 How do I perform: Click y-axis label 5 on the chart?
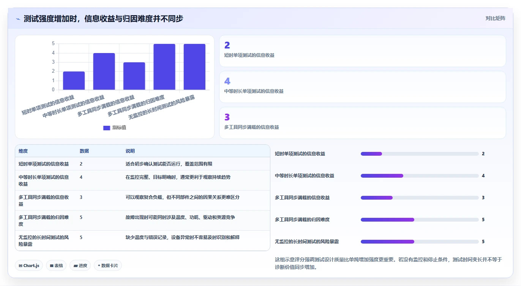coord(53,44)
